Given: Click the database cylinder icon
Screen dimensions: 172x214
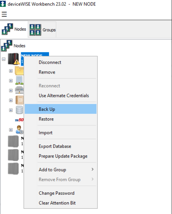Looking at the screenshot, I should point(19,110).
